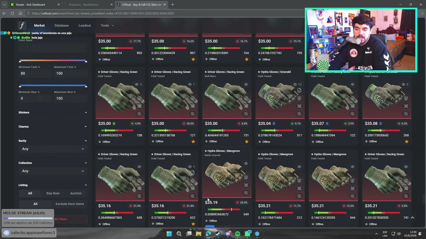Click star icon on $35.08 listing paint seed 268
The image size is (426, 239).
406,141
